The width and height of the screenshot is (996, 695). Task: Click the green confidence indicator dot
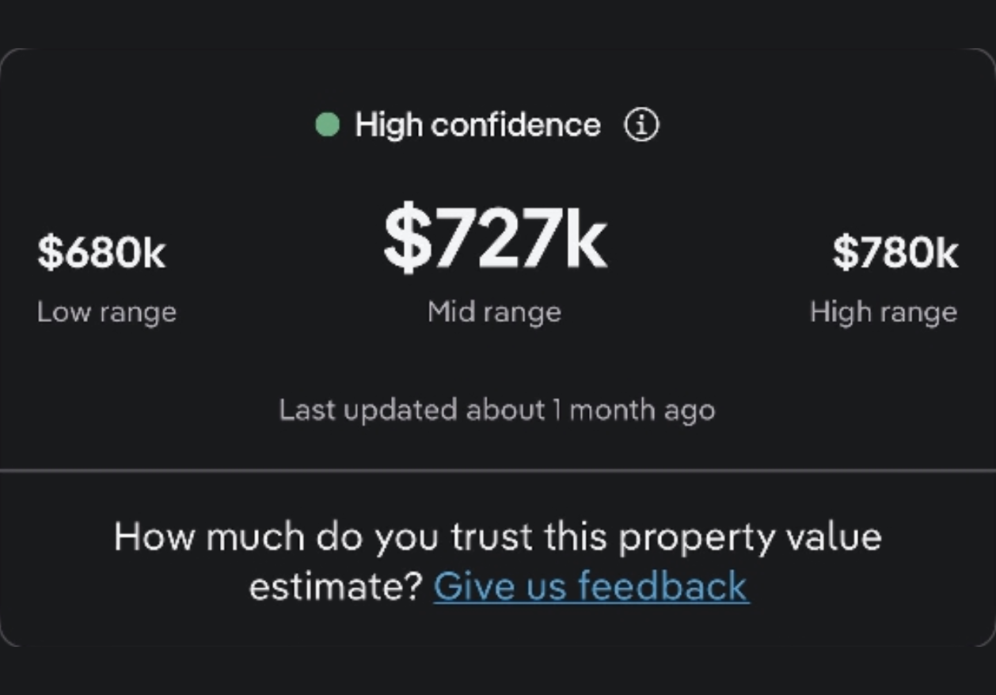coord(328,123)
